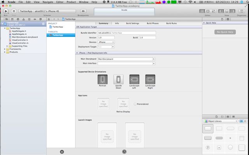The width and height of the screenshot is (249, 155).
Task: Hide the Navigator pane
Action: [x=221, y=11]
